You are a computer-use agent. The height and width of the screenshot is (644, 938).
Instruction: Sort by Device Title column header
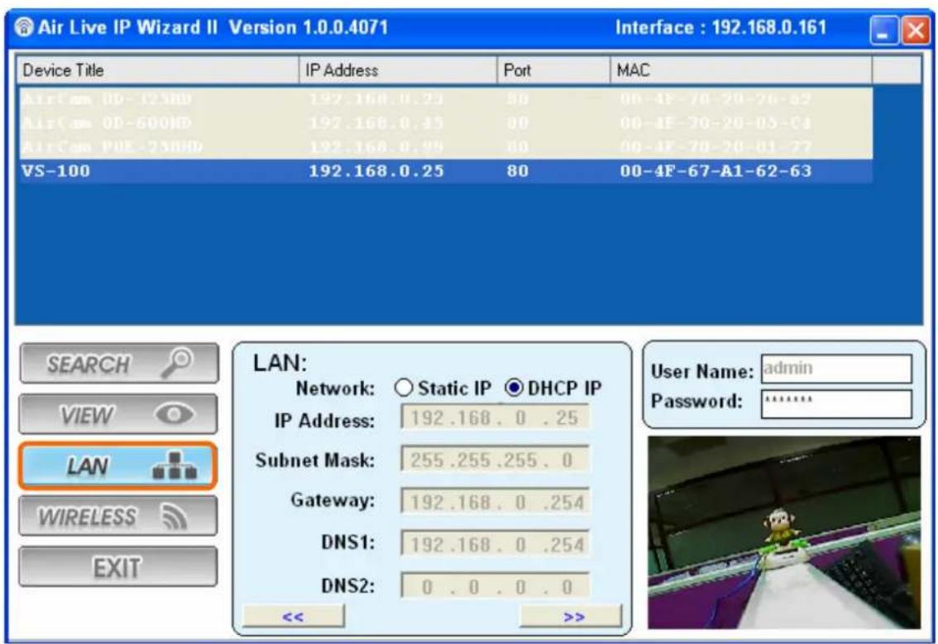click(156, 70)
